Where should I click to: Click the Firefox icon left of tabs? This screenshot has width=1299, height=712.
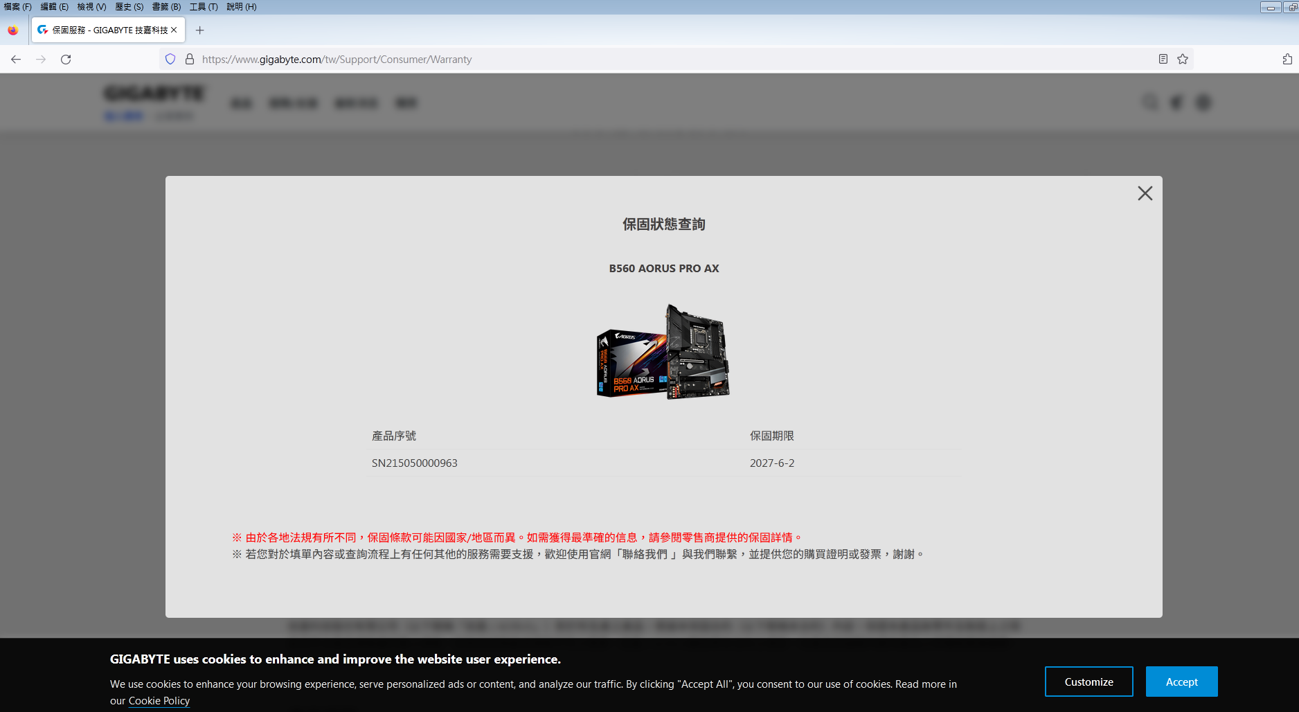pyautogui.click(x=13, y=30)
